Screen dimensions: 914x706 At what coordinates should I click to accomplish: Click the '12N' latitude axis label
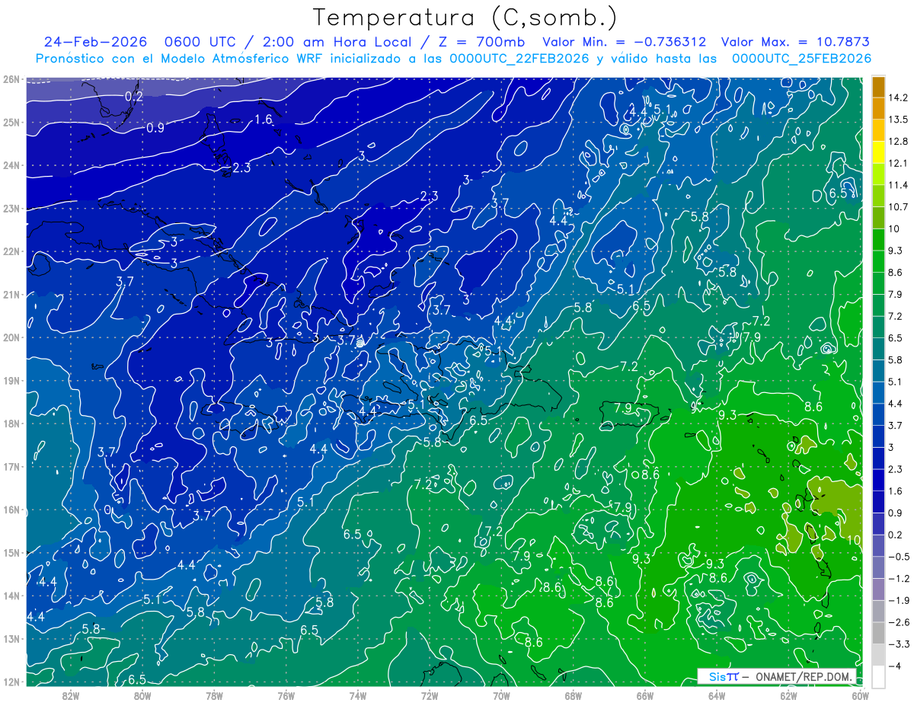pyautogui.click(x=11, y=682)
